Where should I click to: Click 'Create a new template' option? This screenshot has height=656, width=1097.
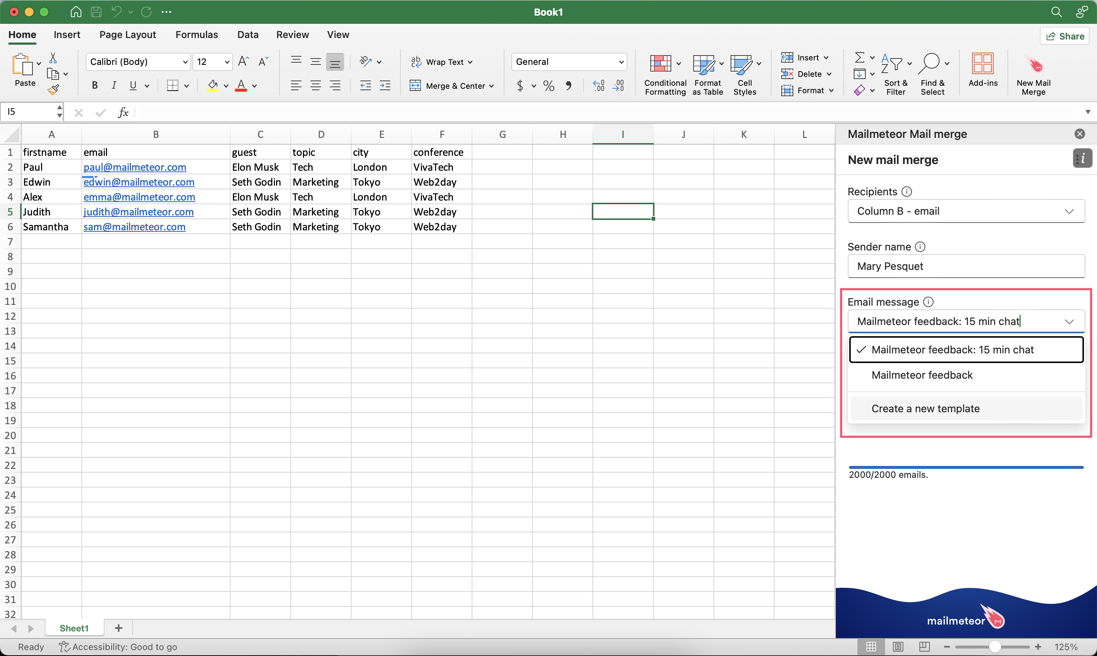(925, 408)
